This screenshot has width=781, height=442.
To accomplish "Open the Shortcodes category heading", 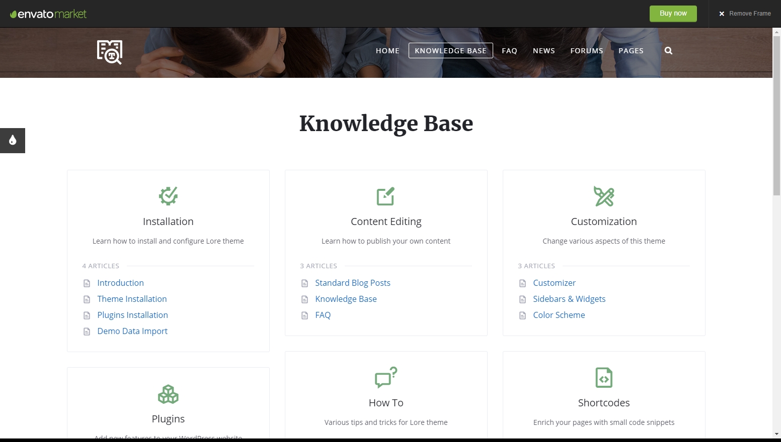I will click(604, 403).
